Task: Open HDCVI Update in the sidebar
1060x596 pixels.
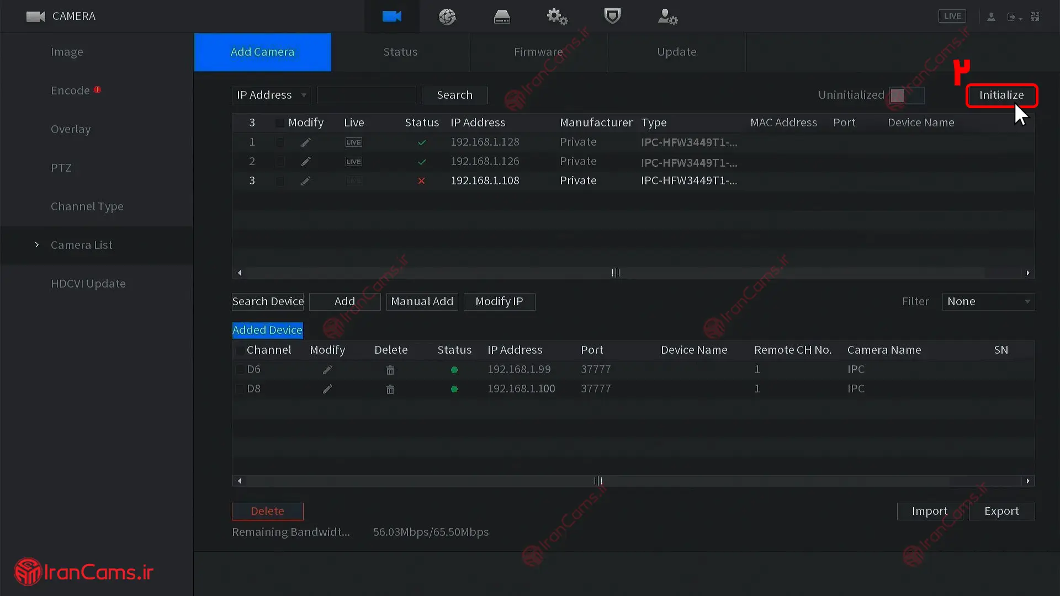Action: click(88, 284)
